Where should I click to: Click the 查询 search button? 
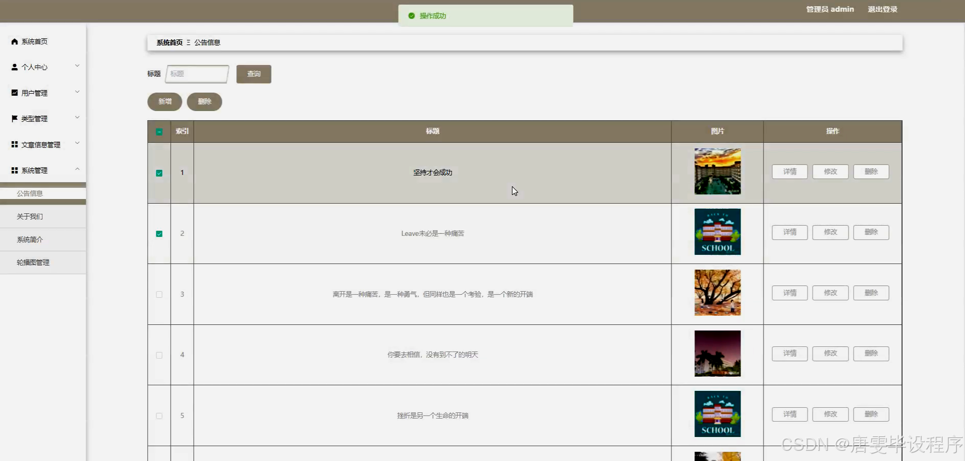point(254,74)
